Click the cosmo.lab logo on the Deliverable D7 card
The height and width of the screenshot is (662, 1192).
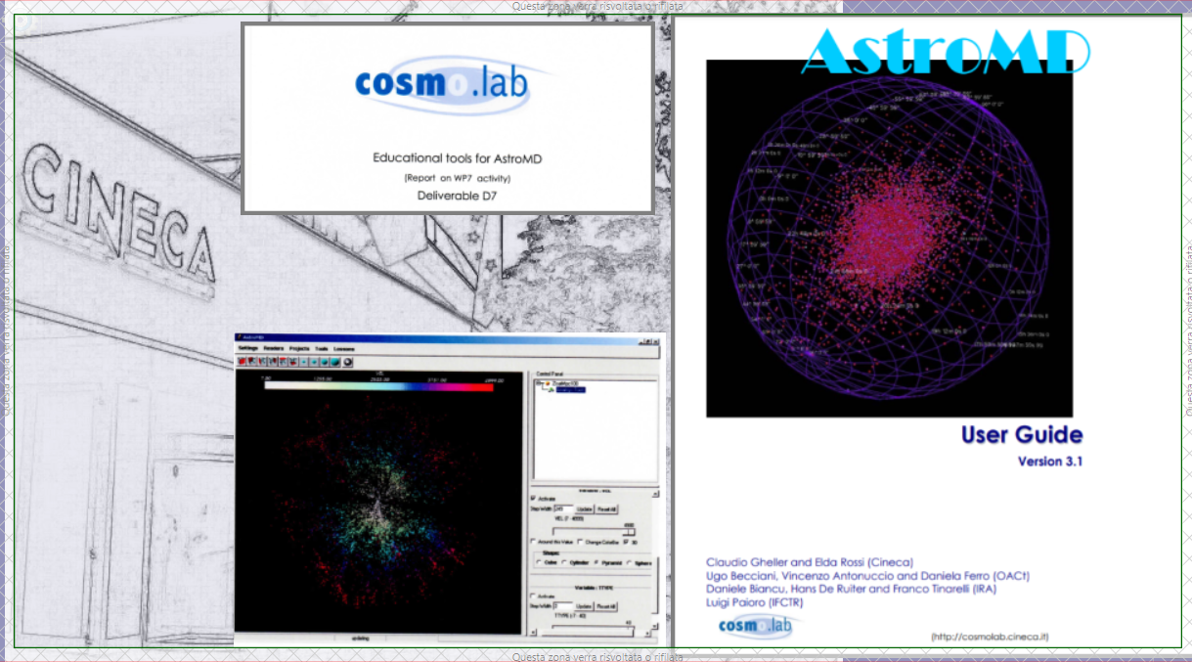point(443,82)
